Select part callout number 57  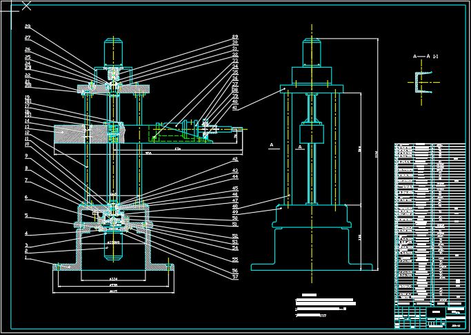point(235,276)
